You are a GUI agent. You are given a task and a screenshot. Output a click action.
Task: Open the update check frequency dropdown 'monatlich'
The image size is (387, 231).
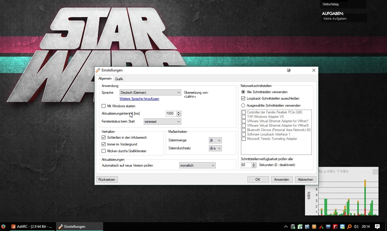[x=197, y=165]
